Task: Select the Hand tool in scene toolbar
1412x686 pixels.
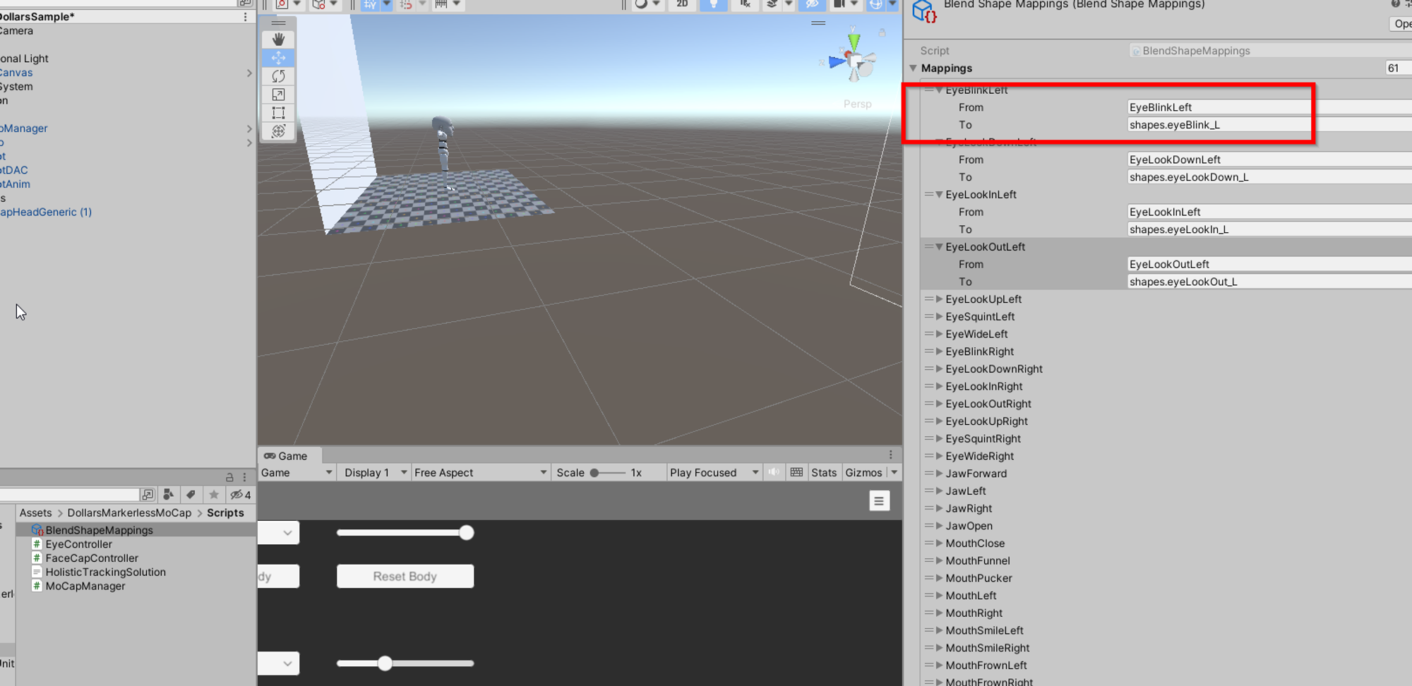Action: click(x=278, y=40)
